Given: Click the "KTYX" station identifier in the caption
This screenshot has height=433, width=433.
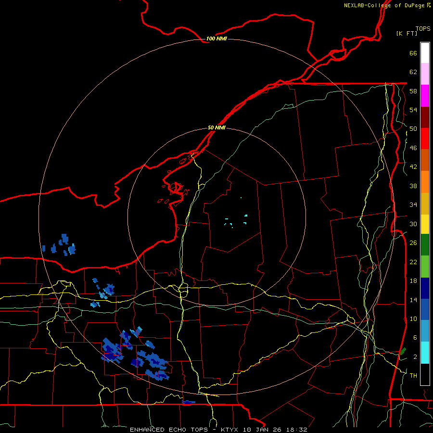Looking at the screenshot, I should point(229,430).
